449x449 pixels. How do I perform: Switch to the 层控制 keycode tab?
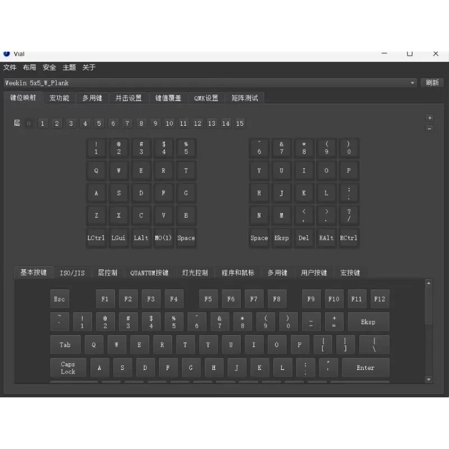click(108, 273)
